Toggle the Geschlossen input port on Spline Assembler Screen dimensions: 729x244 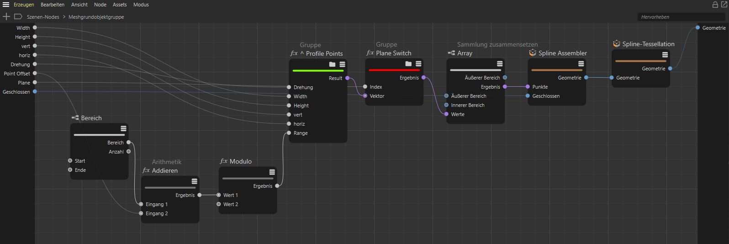click(x=528, y=96)
